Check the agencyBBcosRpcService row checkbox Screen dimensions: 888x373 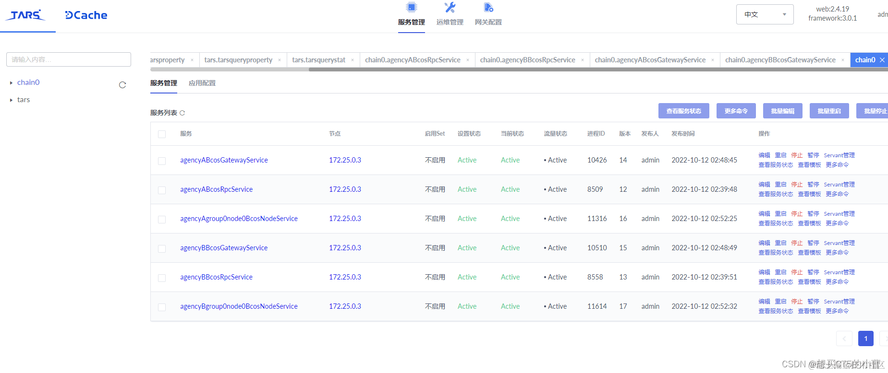(162, 278)
